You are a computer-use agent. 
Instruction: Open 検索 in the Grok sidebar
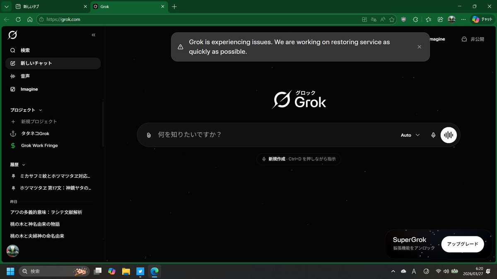point(53,50)
